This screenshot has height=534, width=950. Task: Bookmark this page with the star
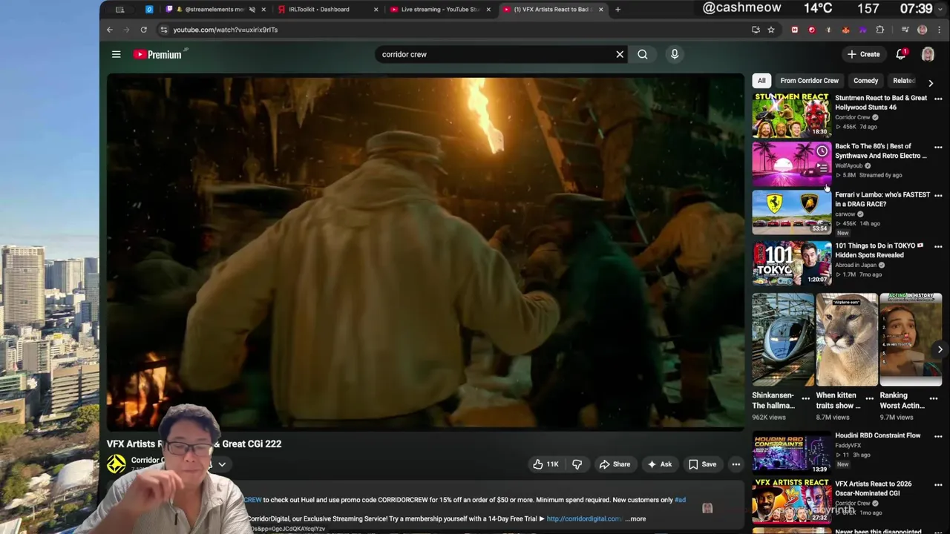click(771, 30)
